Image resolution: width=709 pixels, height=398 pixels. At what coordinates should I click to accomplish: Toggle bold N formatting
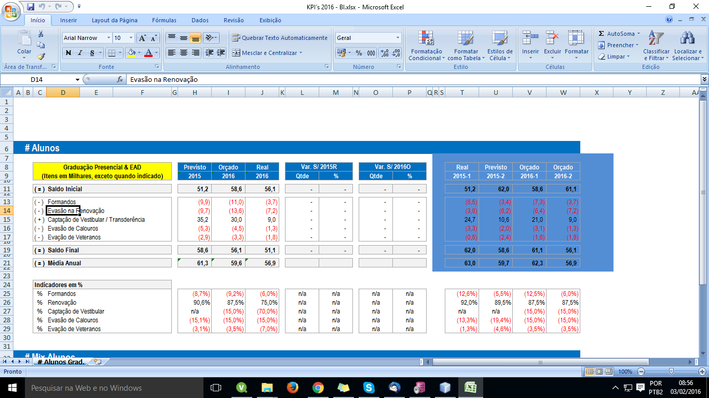pos(69,53)
